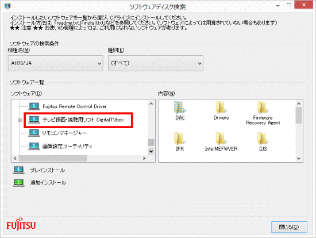Open the IntelMEFWVER folder
Viewport: 316px width, 238px height.
221,139
